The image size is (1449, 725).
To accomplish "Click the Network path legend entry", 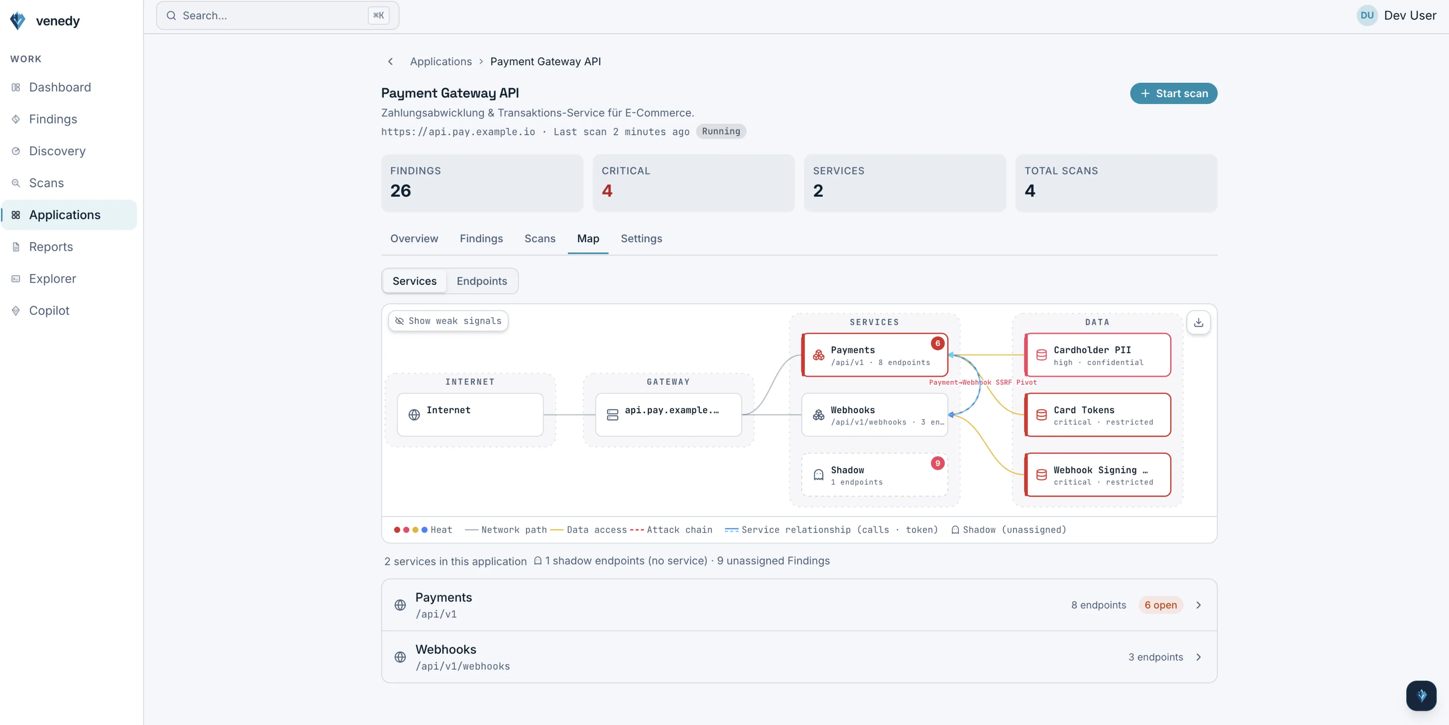I will point(505,530).
